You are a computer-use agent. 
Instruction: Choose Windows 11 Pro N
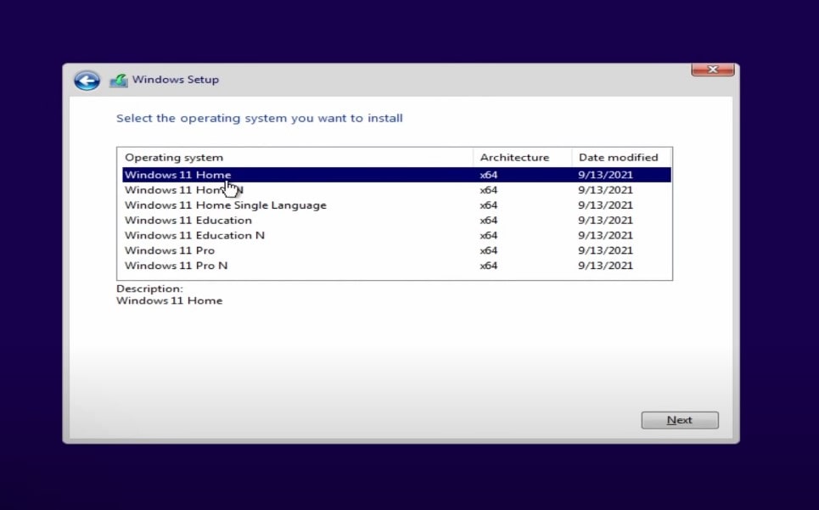coord(396,266)
